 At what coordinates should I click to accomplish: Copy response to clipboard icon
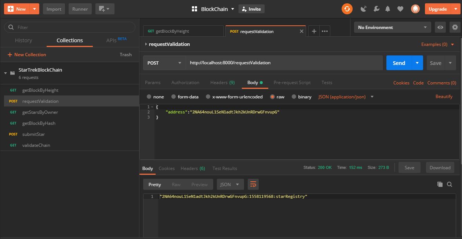440,184
